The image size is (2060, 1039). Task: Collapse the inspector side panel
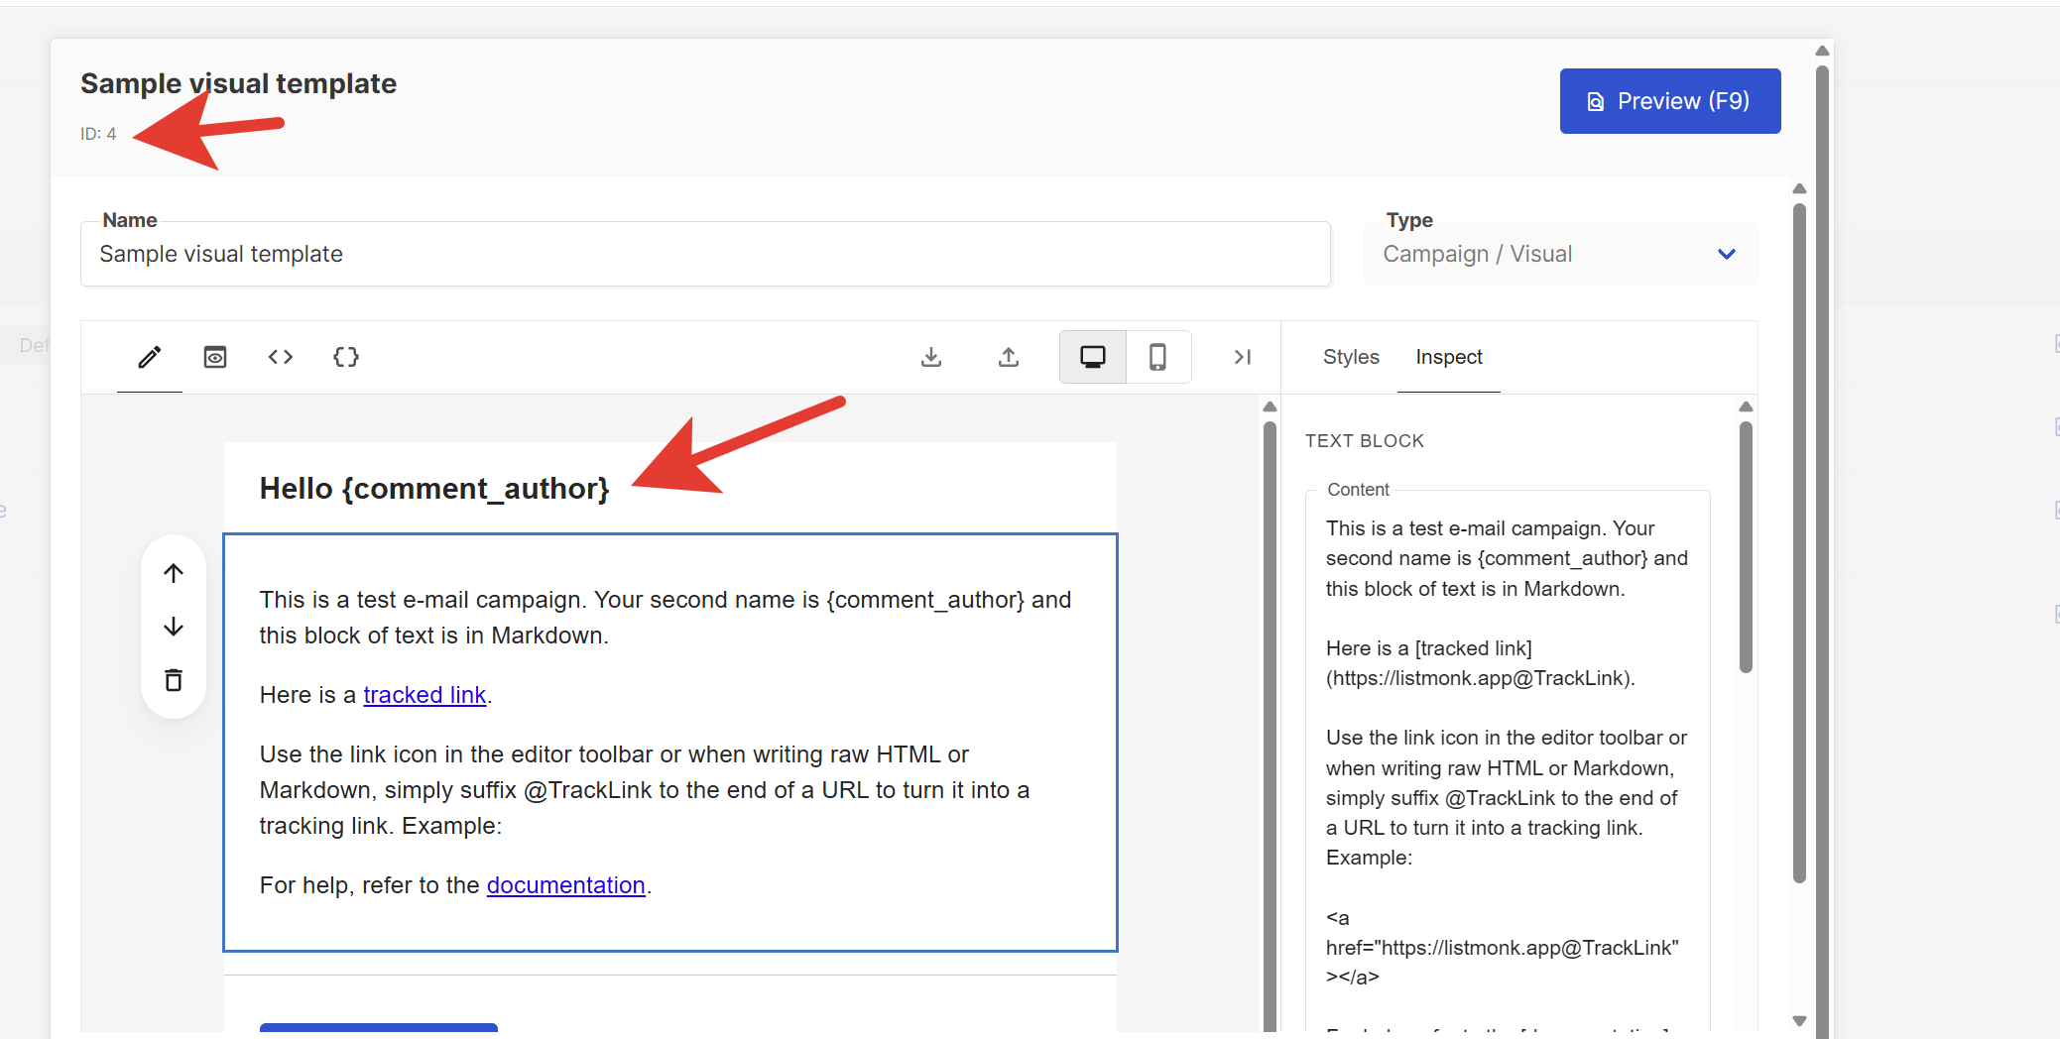click(x=1242, y=357)
